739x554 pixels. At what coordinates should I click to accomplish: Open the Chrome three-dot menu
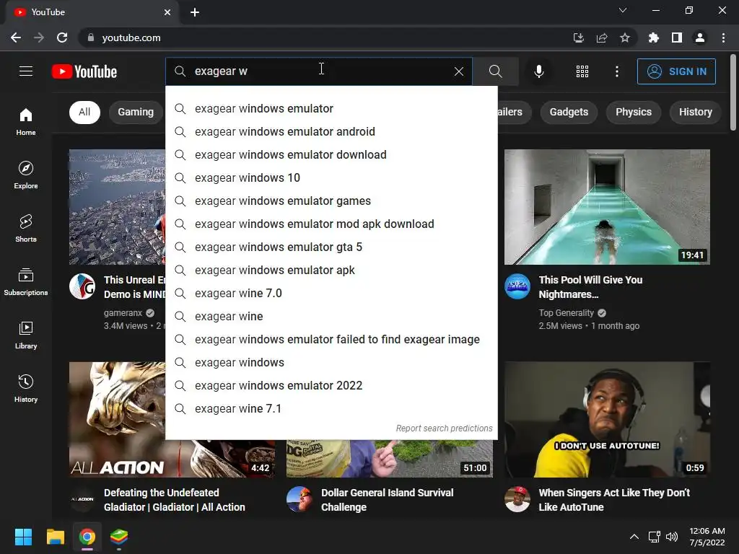[x=723, y=38]
